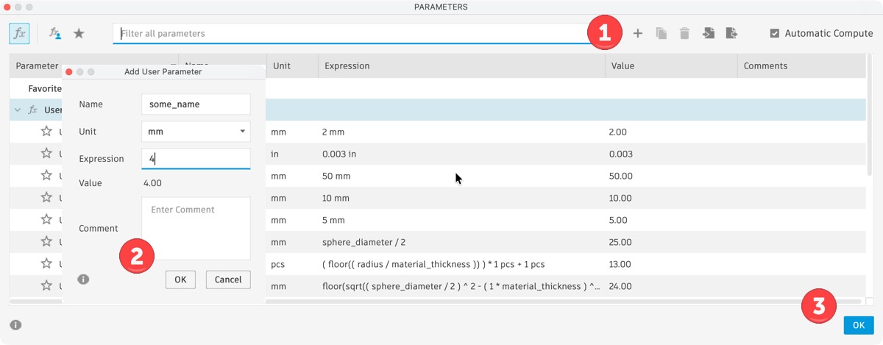Image resolution: width=883 pixels, height=345 pixels.
Task: Click value cell '0.003'
Action: [x=621, y=154]
